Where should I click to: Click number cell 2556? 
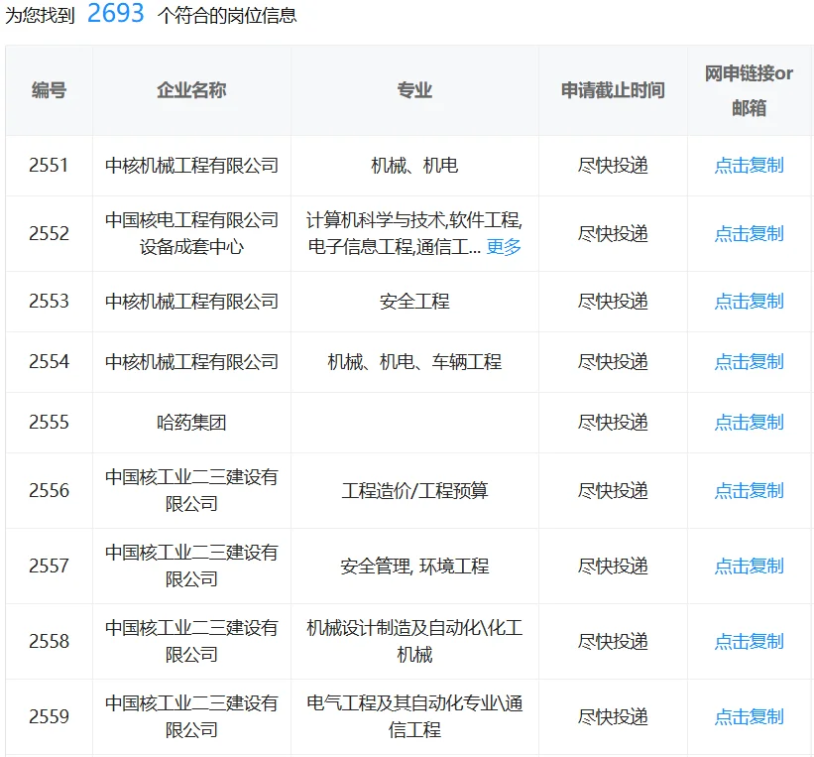(49, 490)
